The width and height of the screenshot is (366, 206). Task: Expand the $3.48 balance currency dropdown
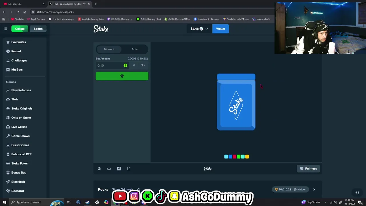pyautogui.click(x=199, y=29)
